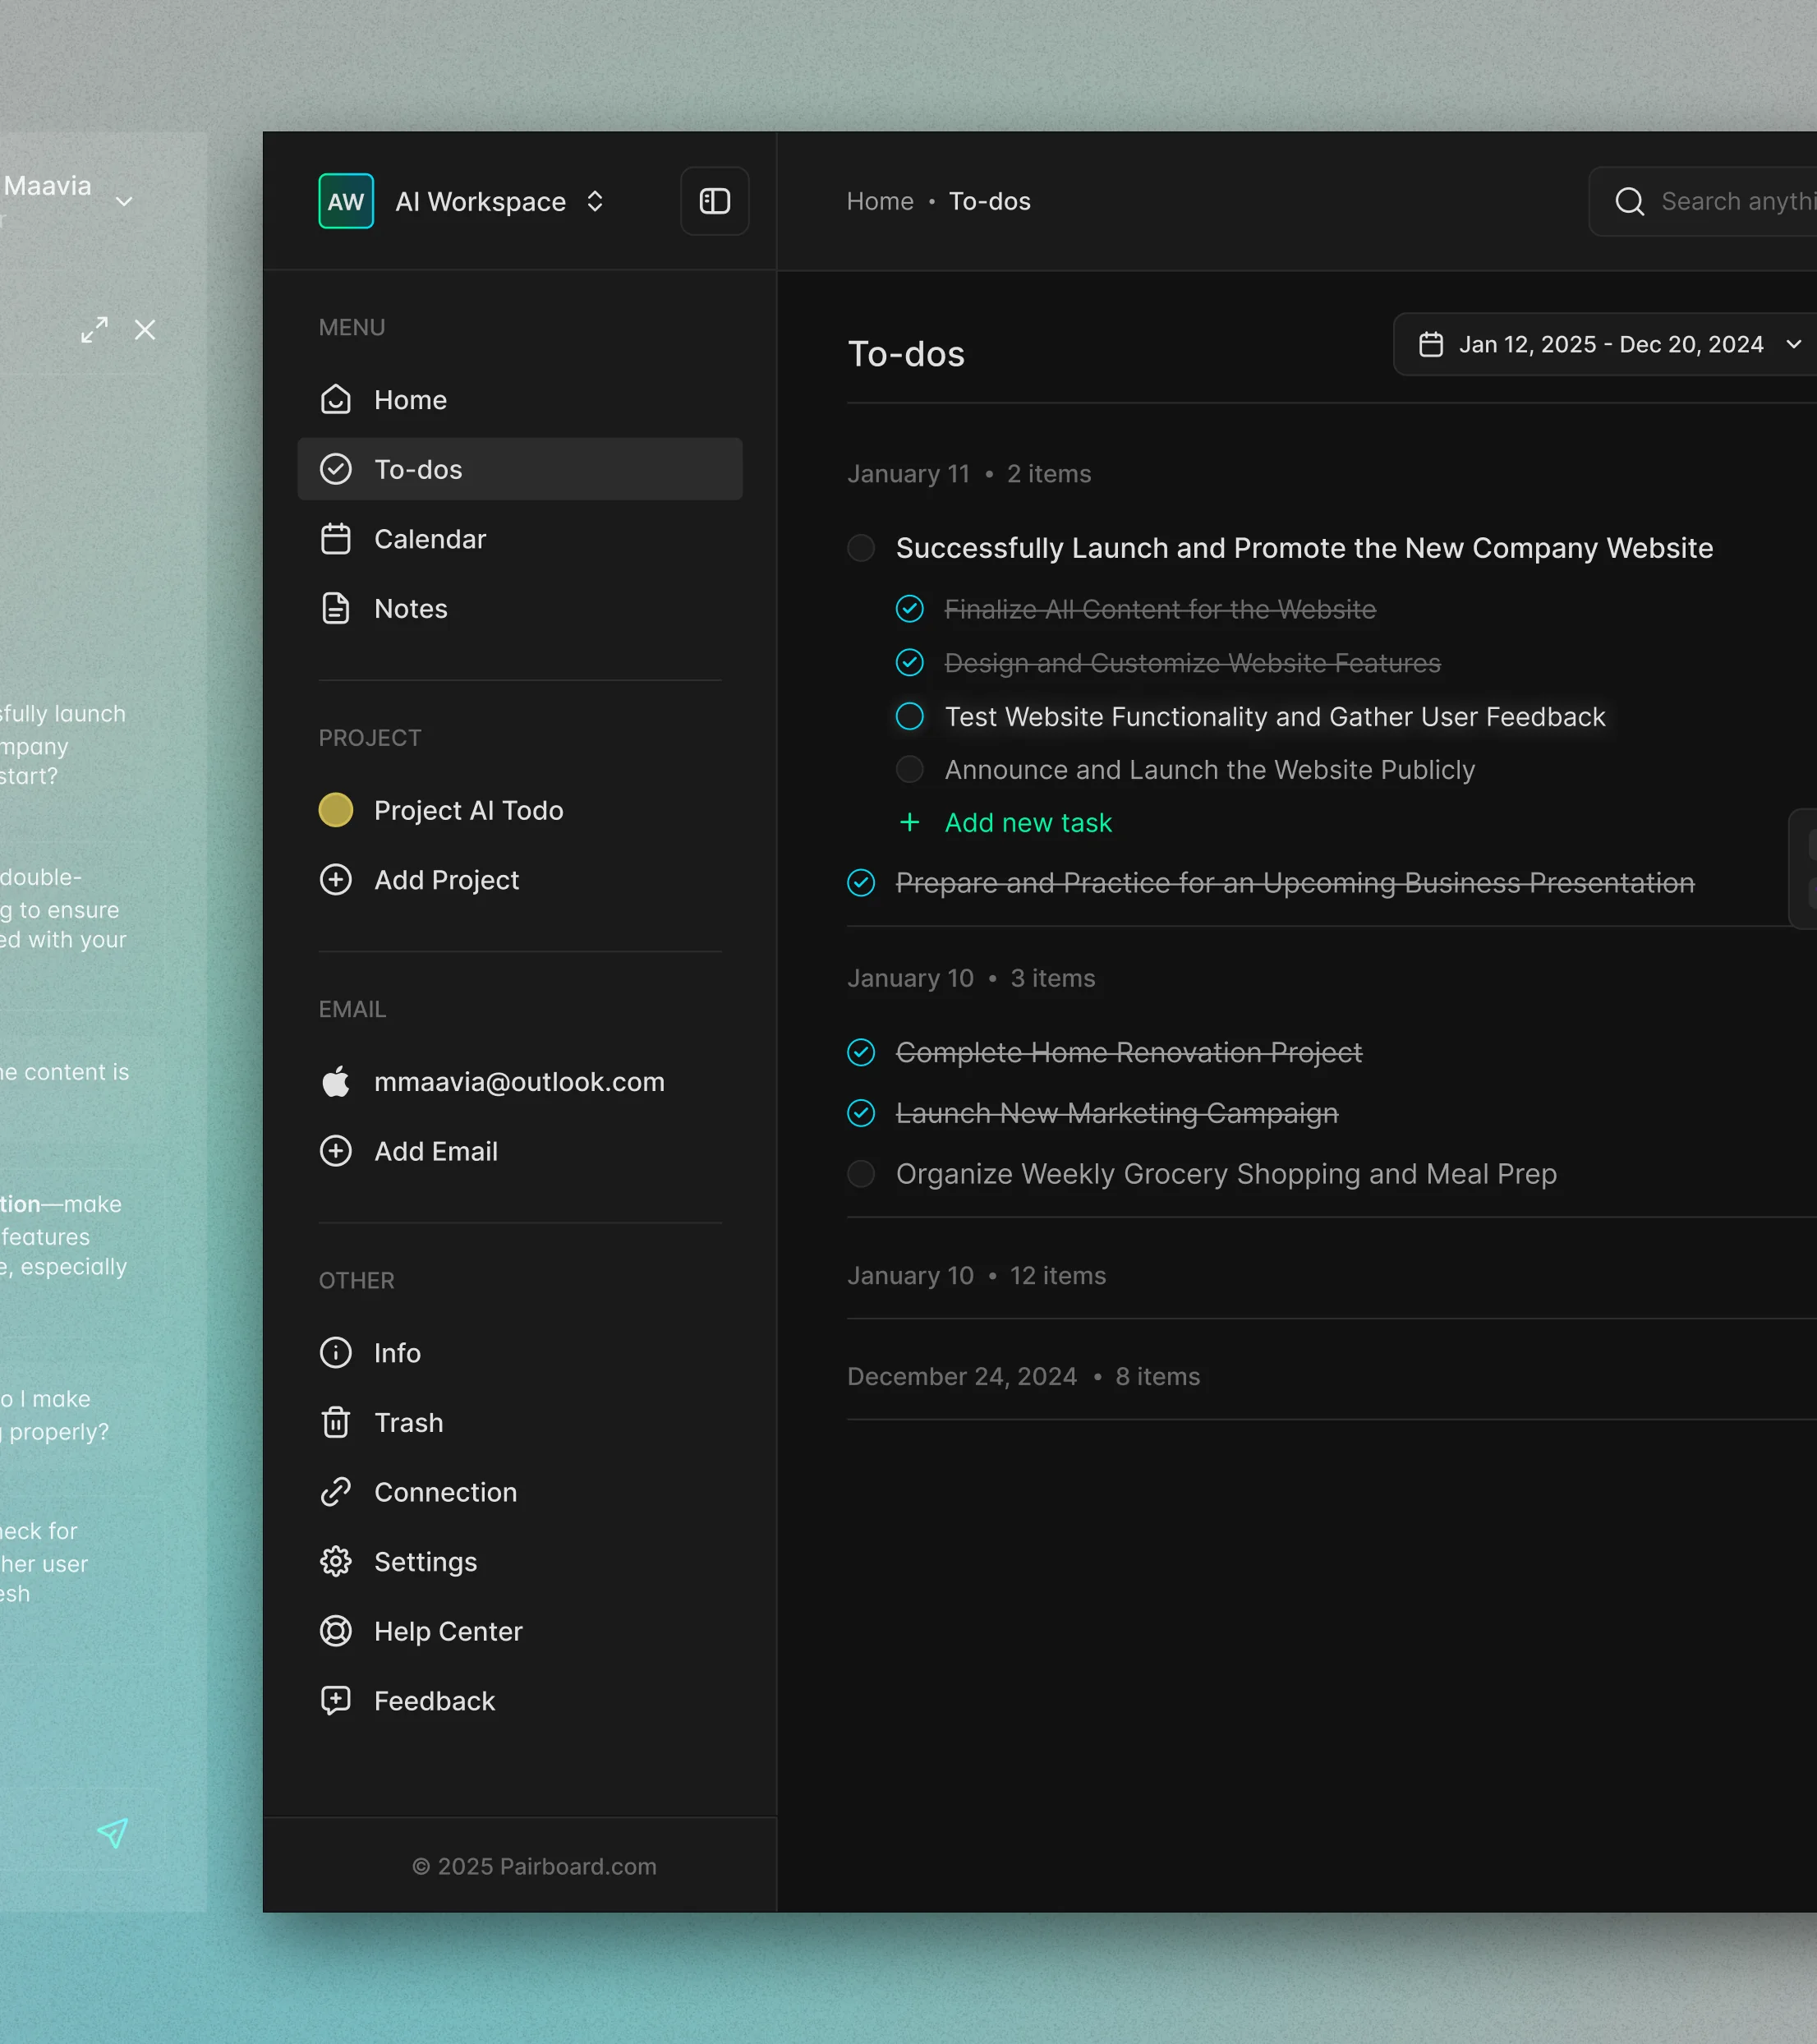Select To-dos in the sidebar menu

click(x=520, y=469)
